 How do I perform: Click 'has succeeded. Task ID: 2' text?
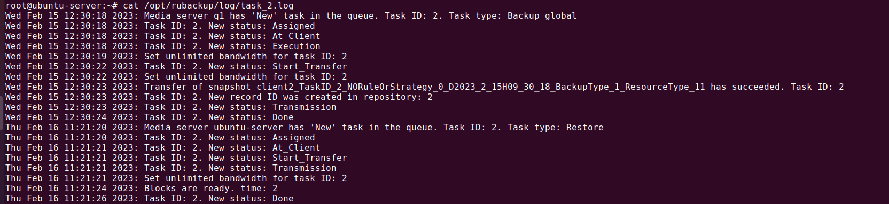[777, 87]
